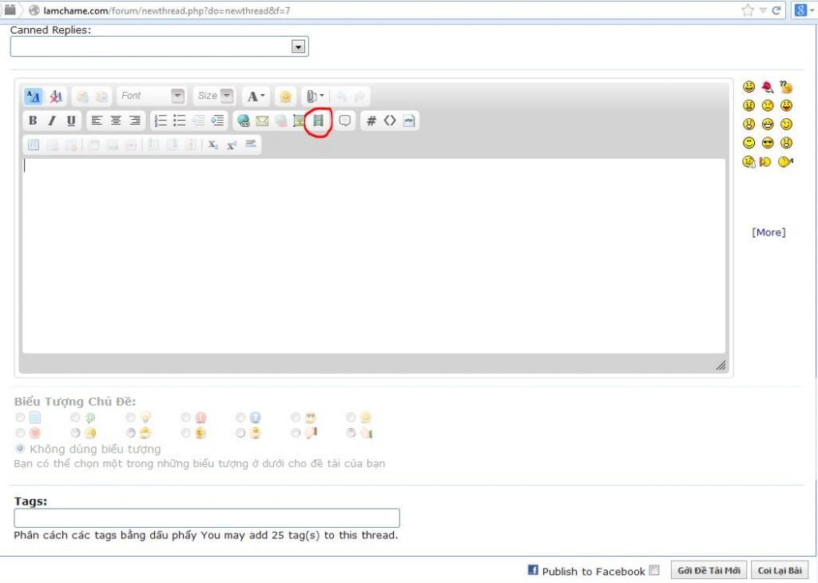
Task: Wrap selection in quote tags
Action: [x=345, y=121]
